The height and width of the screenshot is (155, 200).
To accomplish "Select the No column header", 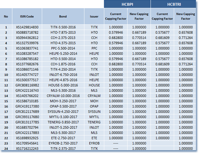I will 6,17.
